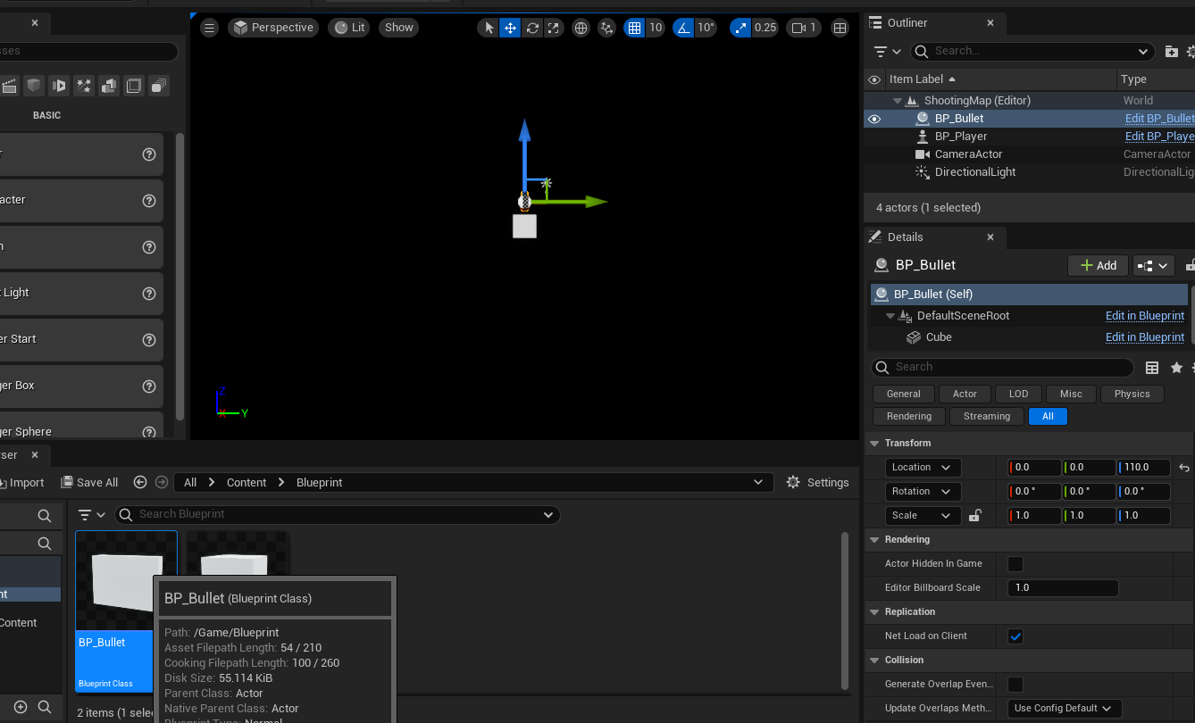1195x723 pixels.
Task: Click the world coordinate globe icon
Action: click(x=581, y=28)
